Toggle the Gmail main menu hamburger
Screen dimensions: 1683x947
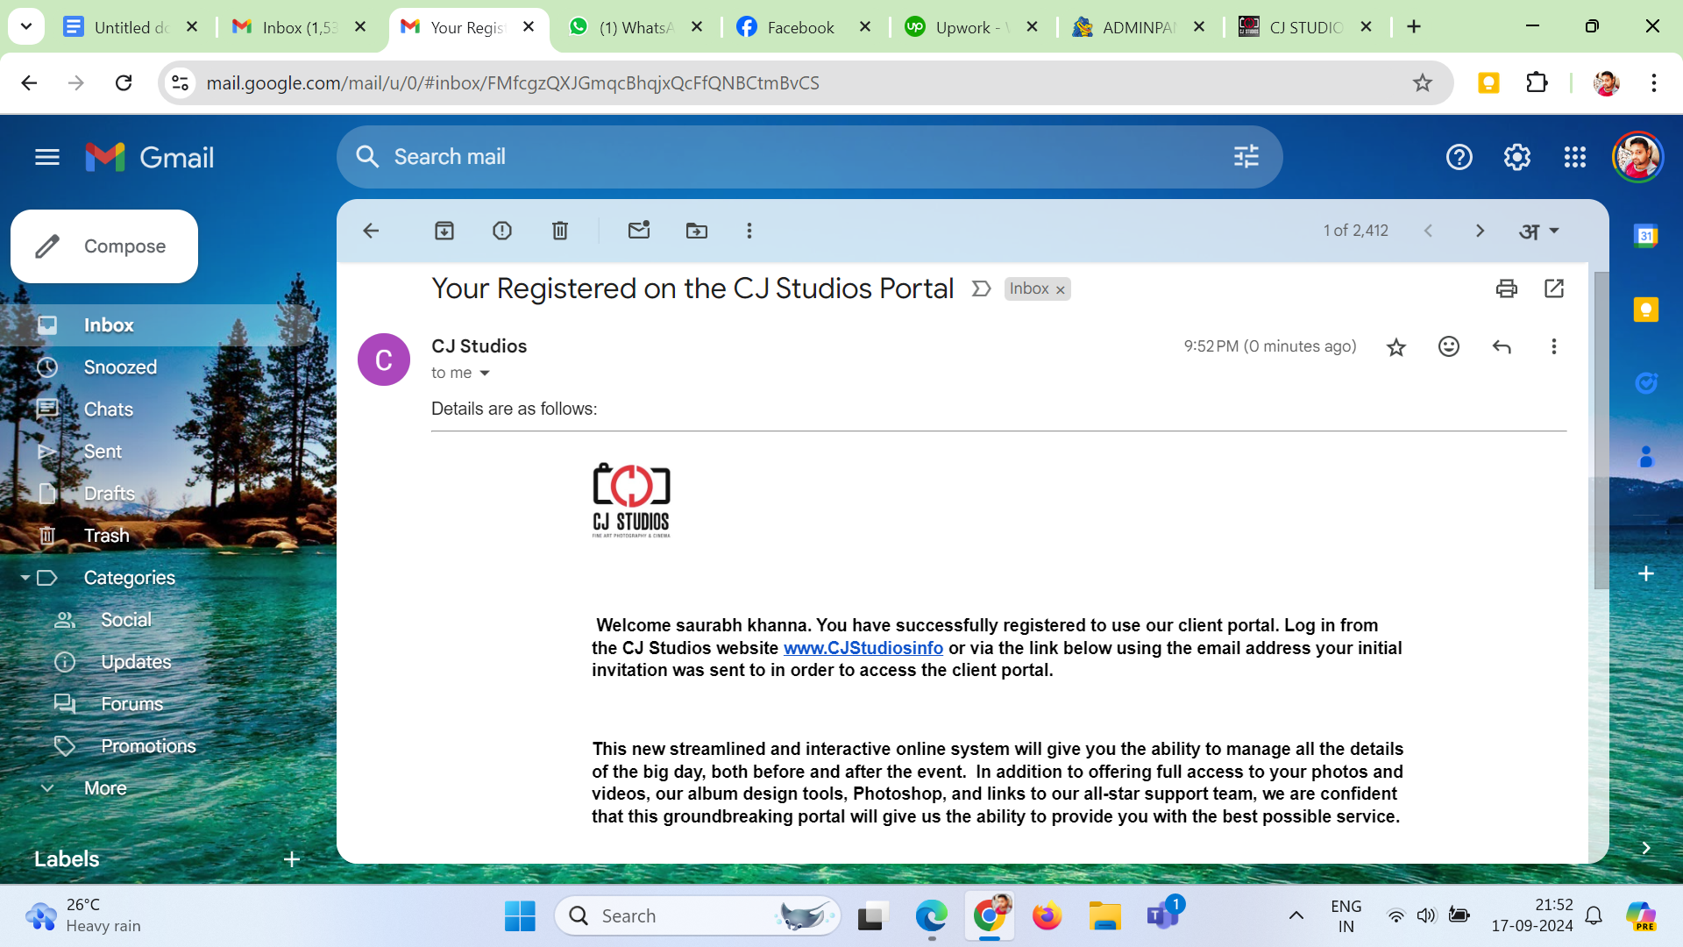click(47, 157)
